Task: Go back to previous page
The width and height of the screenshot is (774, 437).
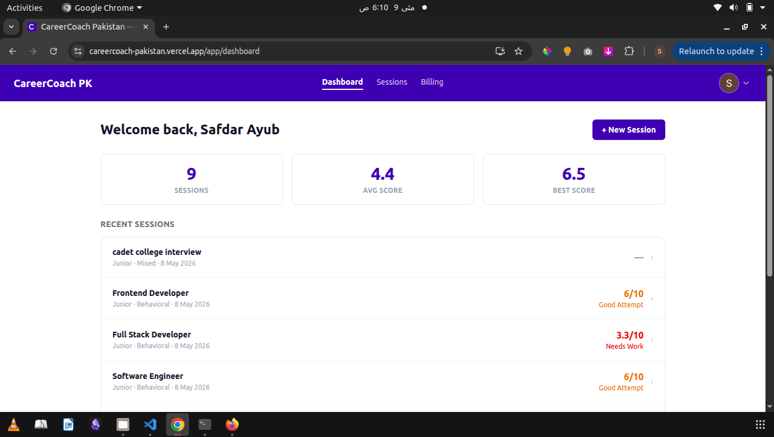Action: coord(13,51)
